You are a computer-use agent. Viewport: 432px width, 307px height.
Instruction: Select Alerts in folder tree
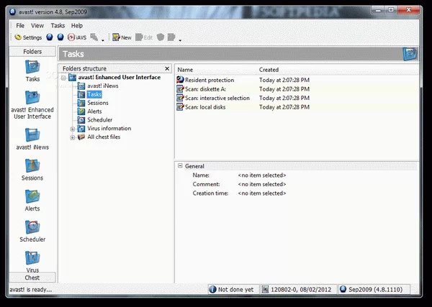pyautogui.click(x=94, y=111)
